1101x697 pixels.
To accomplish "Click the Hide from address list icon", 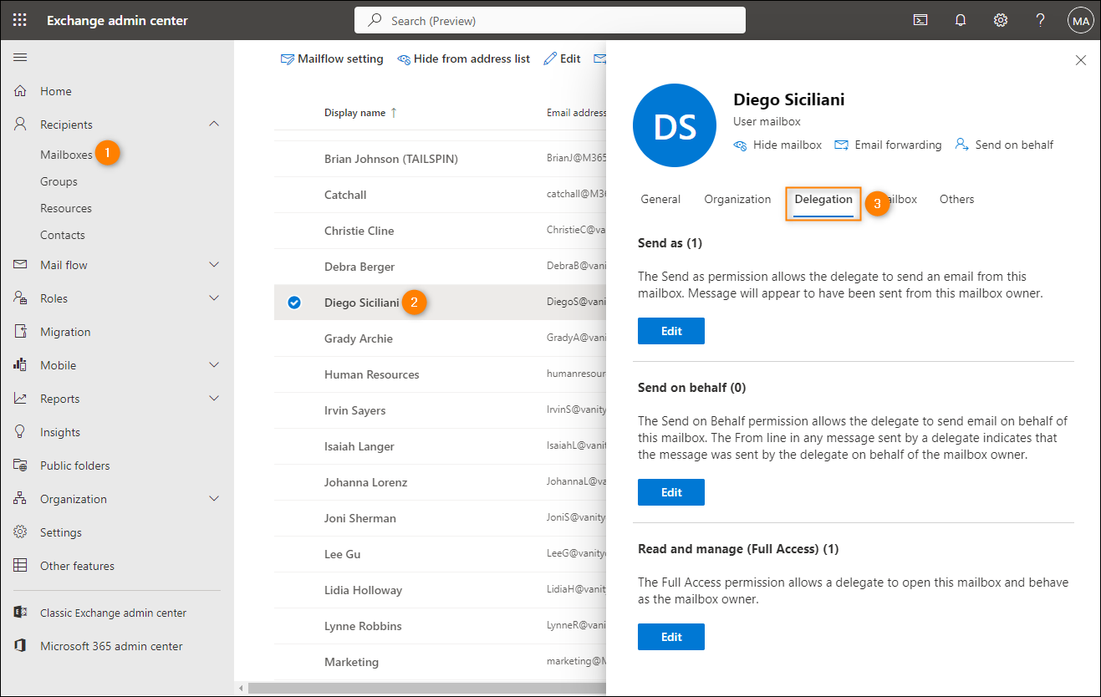I will (x=404, y=59).
